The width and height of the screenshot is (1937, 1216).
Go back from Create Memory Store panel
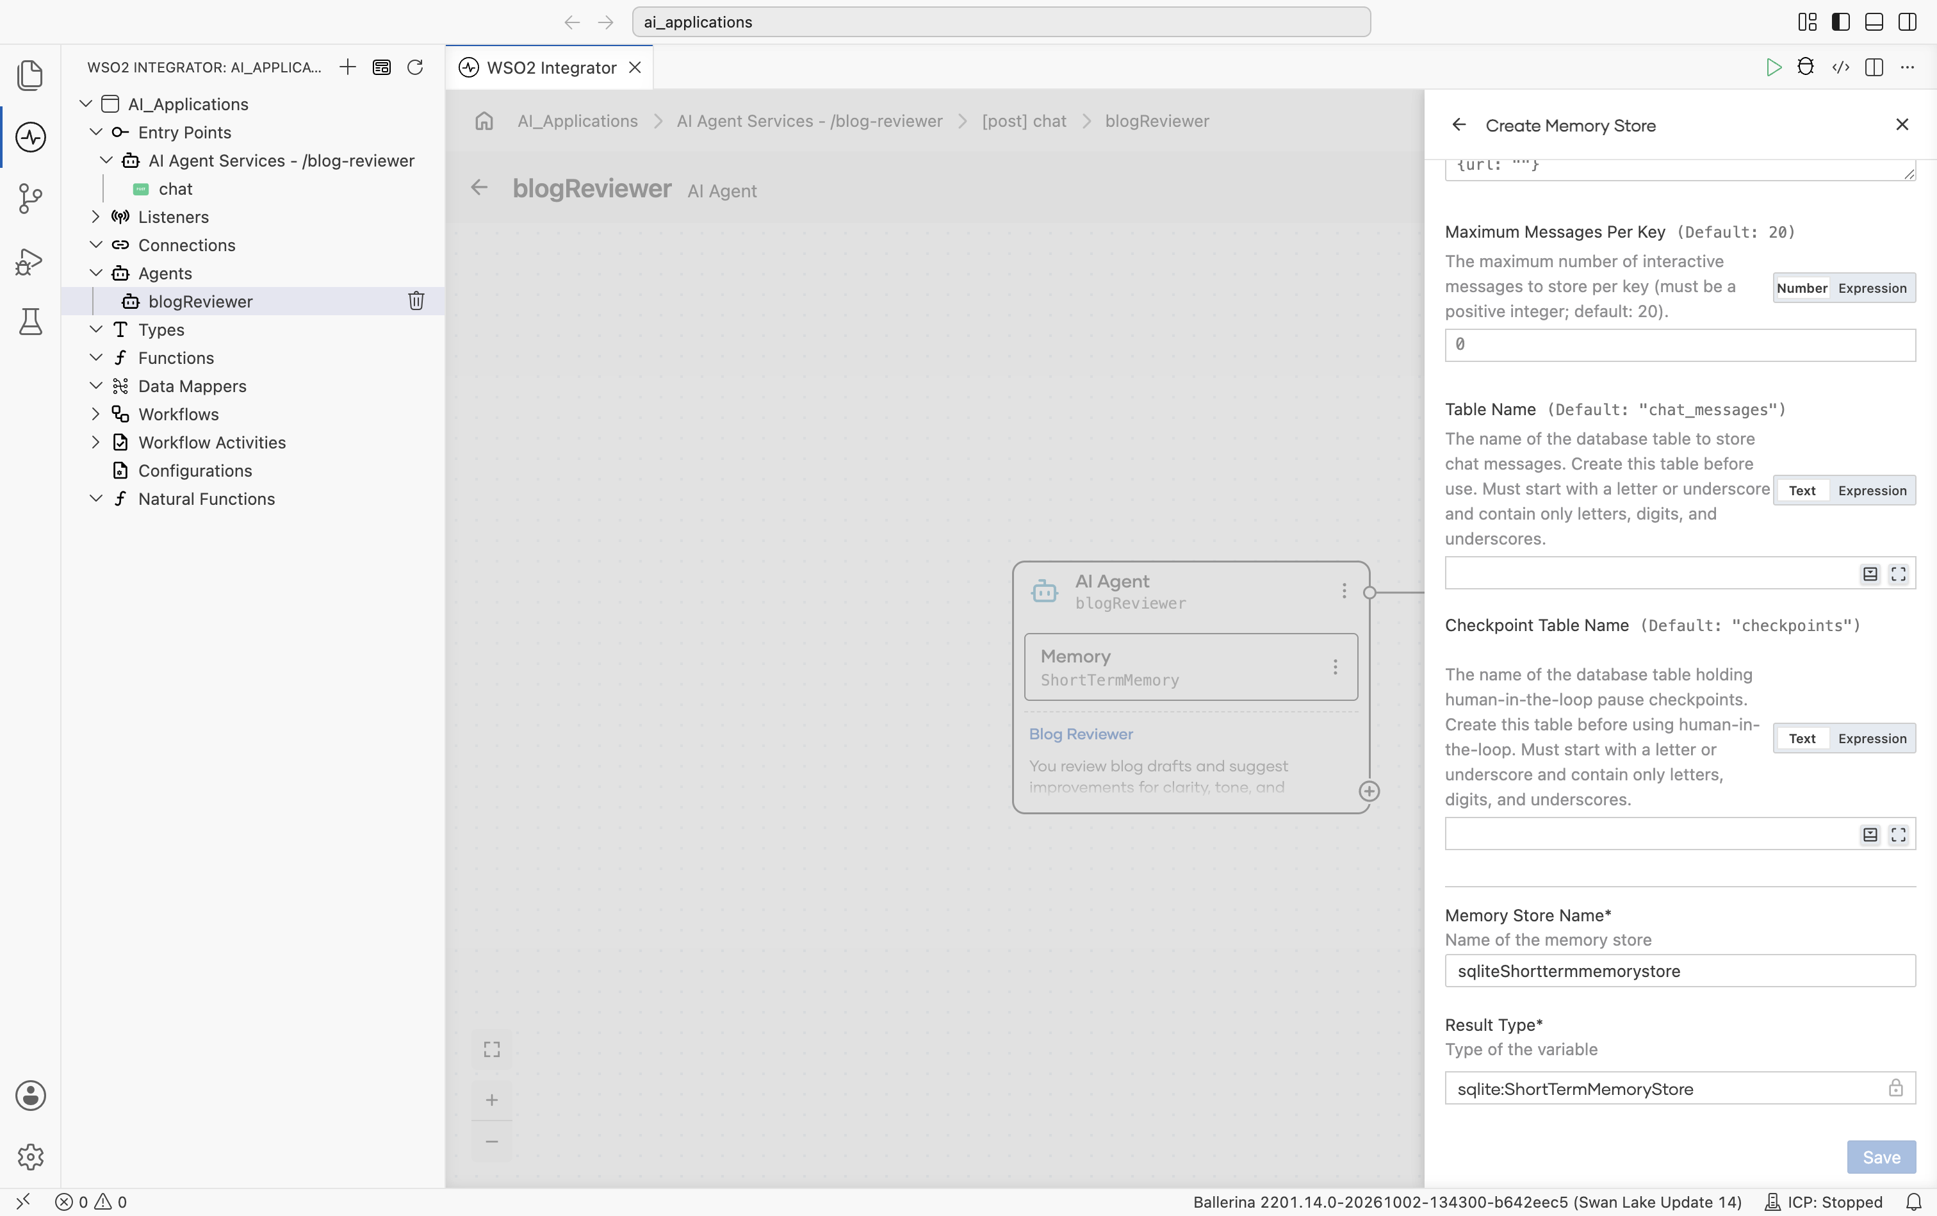1459,125
